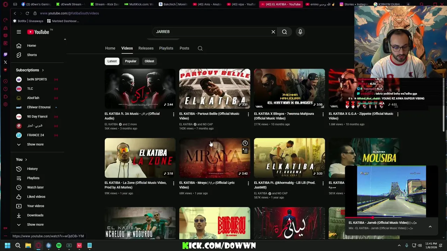Open Shorts in YouTube sidebar
This screenshot has height=251, width=447.
point(31,55)
